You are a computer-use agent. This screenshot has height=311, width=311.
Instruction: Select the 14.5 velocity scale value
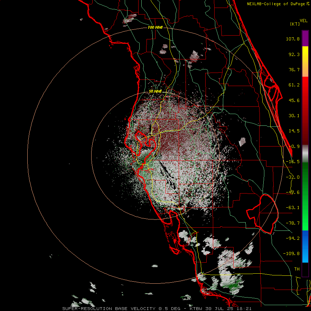[294, 131]
